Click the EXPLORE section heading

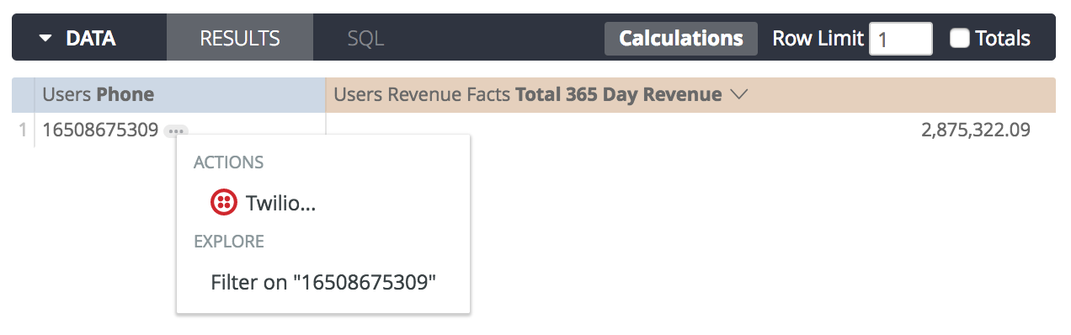pos(229,242)
